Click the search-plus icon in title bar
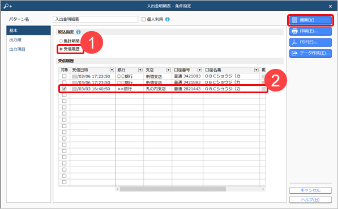 pyautogui.click(x=8, y=6)
